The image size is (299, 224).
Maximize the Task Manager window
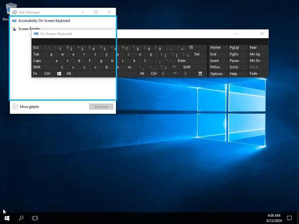point(96,12)
